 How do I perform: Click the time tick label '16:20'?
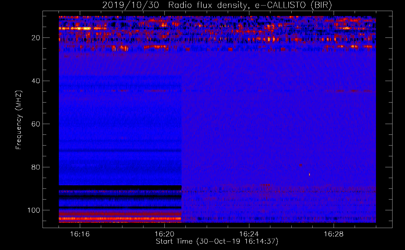(x=164, y=234)
